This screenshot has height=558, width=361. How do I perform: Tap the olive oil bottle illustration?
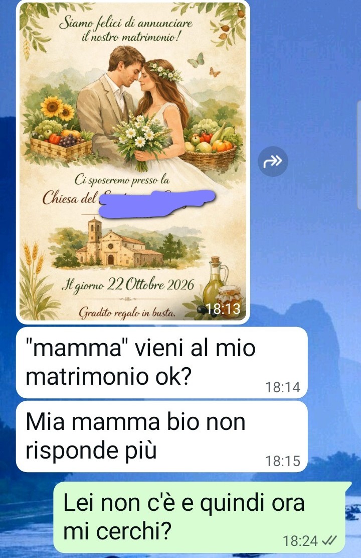click(x=214, y=280)
